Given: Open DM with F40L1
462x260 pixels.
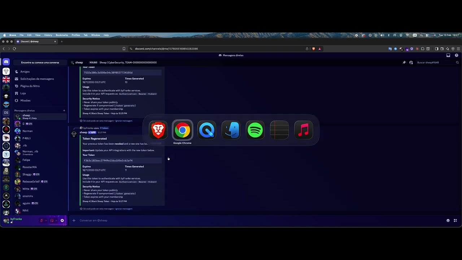Looking at the screenshot, I should tap(40, 138).
